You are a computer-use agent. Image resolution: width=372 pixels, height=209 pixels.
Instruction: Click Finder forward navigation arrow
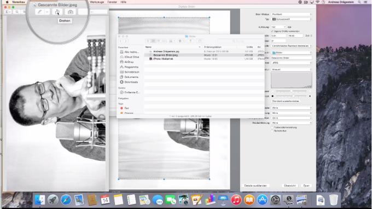125,41
